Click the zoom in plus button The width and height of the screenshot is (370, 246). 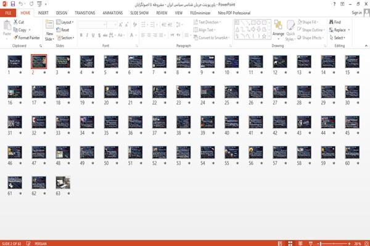pyautogui.click(x=349, y=244)
